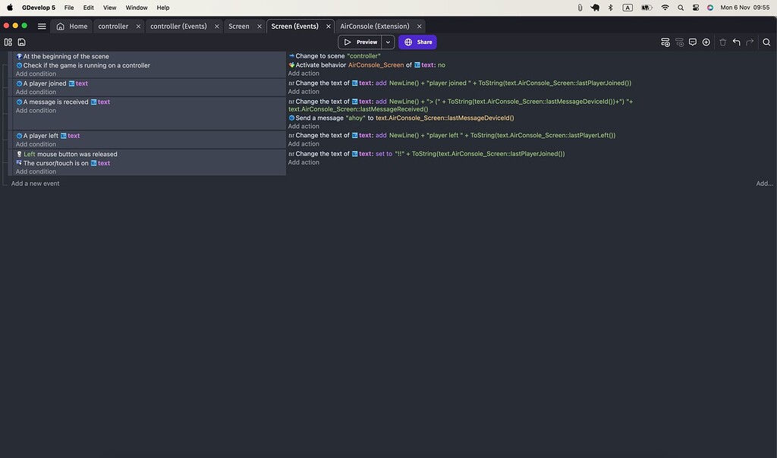Close the AirConsole (Extension) tab
The width and height of the screenshot is (777, 458).
tap(419, 27)
